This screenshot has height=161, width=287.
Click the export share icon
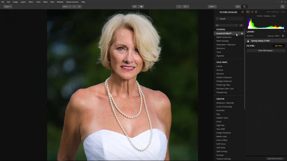click(282, 6)
